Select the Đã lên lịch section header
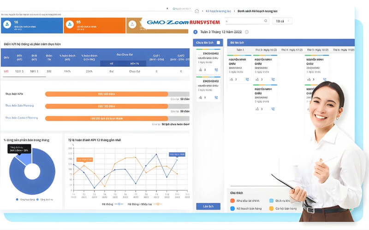Viewport: 369px width, 230px height. pos(291,42)
